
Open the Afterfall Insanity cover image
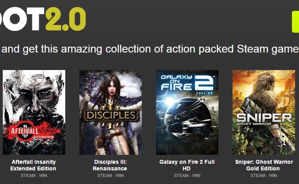click(x=34, y=112)
